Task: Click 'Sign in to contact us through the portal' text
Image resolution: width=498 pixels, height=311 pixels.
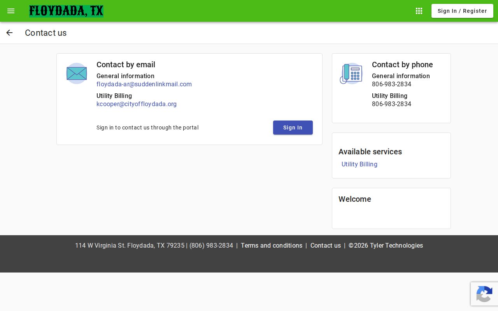Action: [x=147, y=128]
